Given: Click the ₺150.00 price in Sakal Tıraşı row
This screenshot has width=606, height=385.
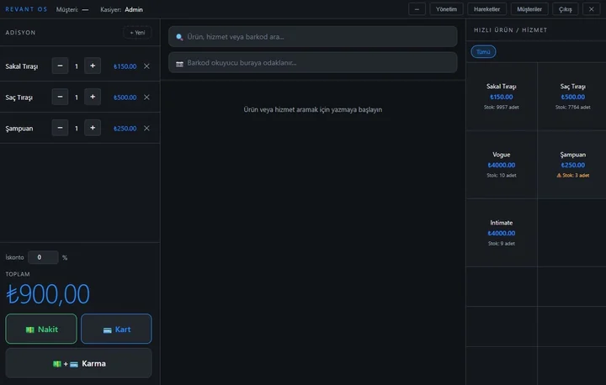Looking at the screenshot, I should pos(125,66).
